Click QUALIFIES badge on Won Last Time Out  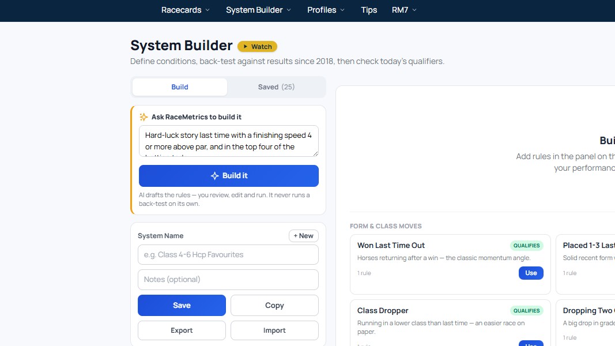(526, 246)
